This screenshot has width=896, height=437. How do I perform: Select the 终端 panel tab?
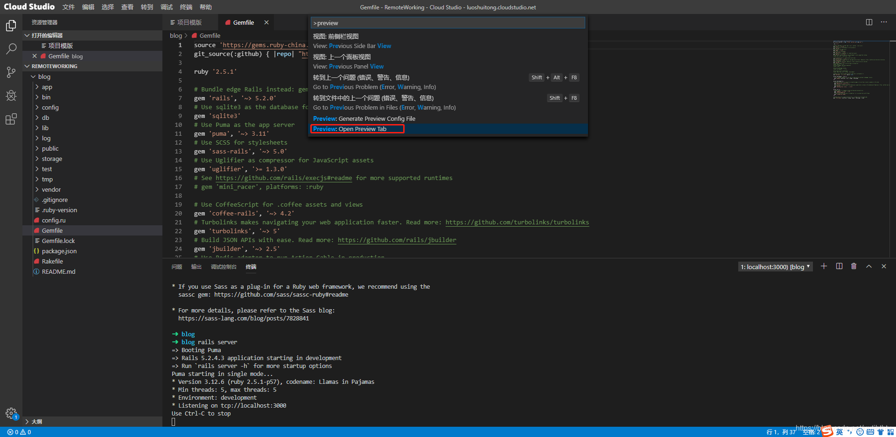(251, 267)
